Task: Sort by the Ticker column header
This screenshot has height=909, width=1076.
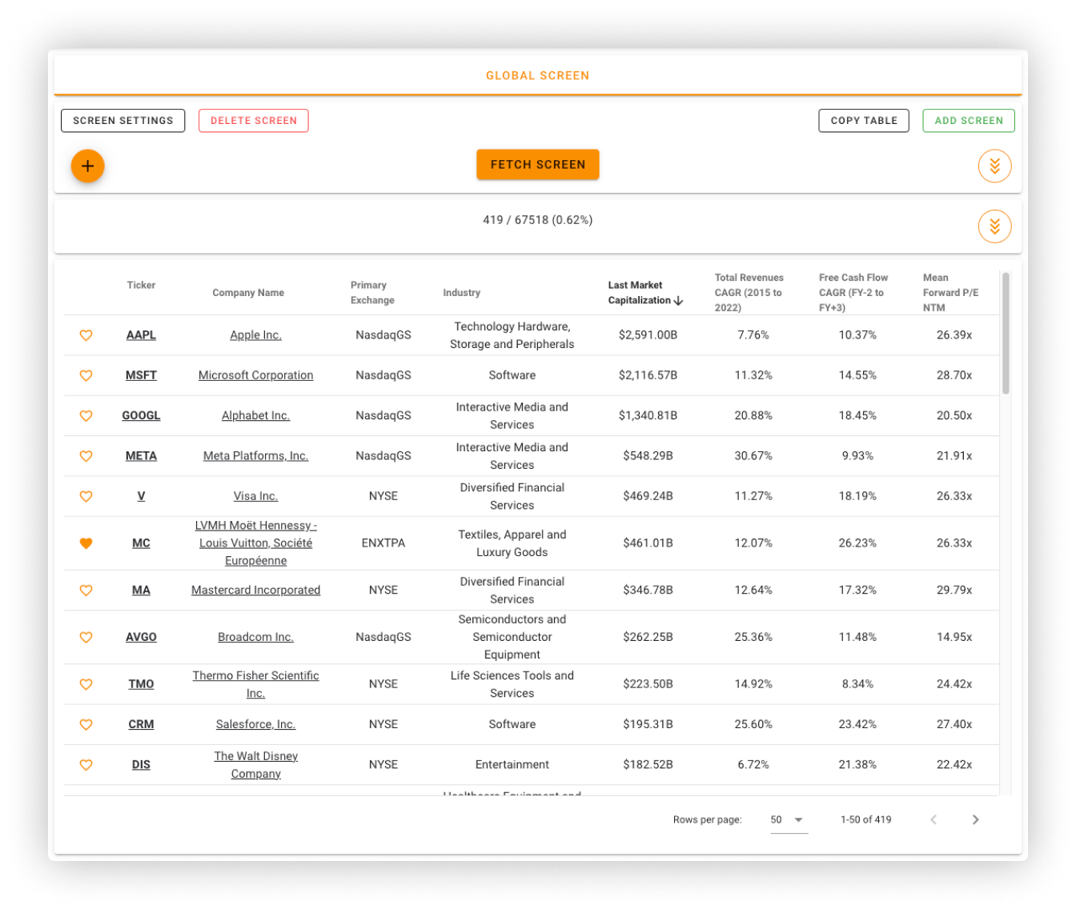Action: pyautogui.click(x=141, y=285)
